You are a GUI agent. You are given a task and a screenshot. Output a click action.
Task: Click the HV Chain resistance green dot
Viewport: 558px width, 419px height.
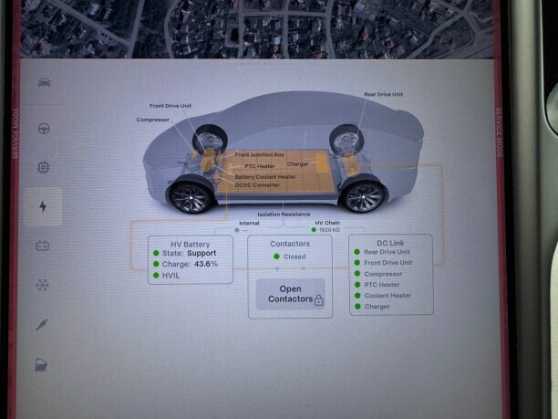(x=314, y=230)
